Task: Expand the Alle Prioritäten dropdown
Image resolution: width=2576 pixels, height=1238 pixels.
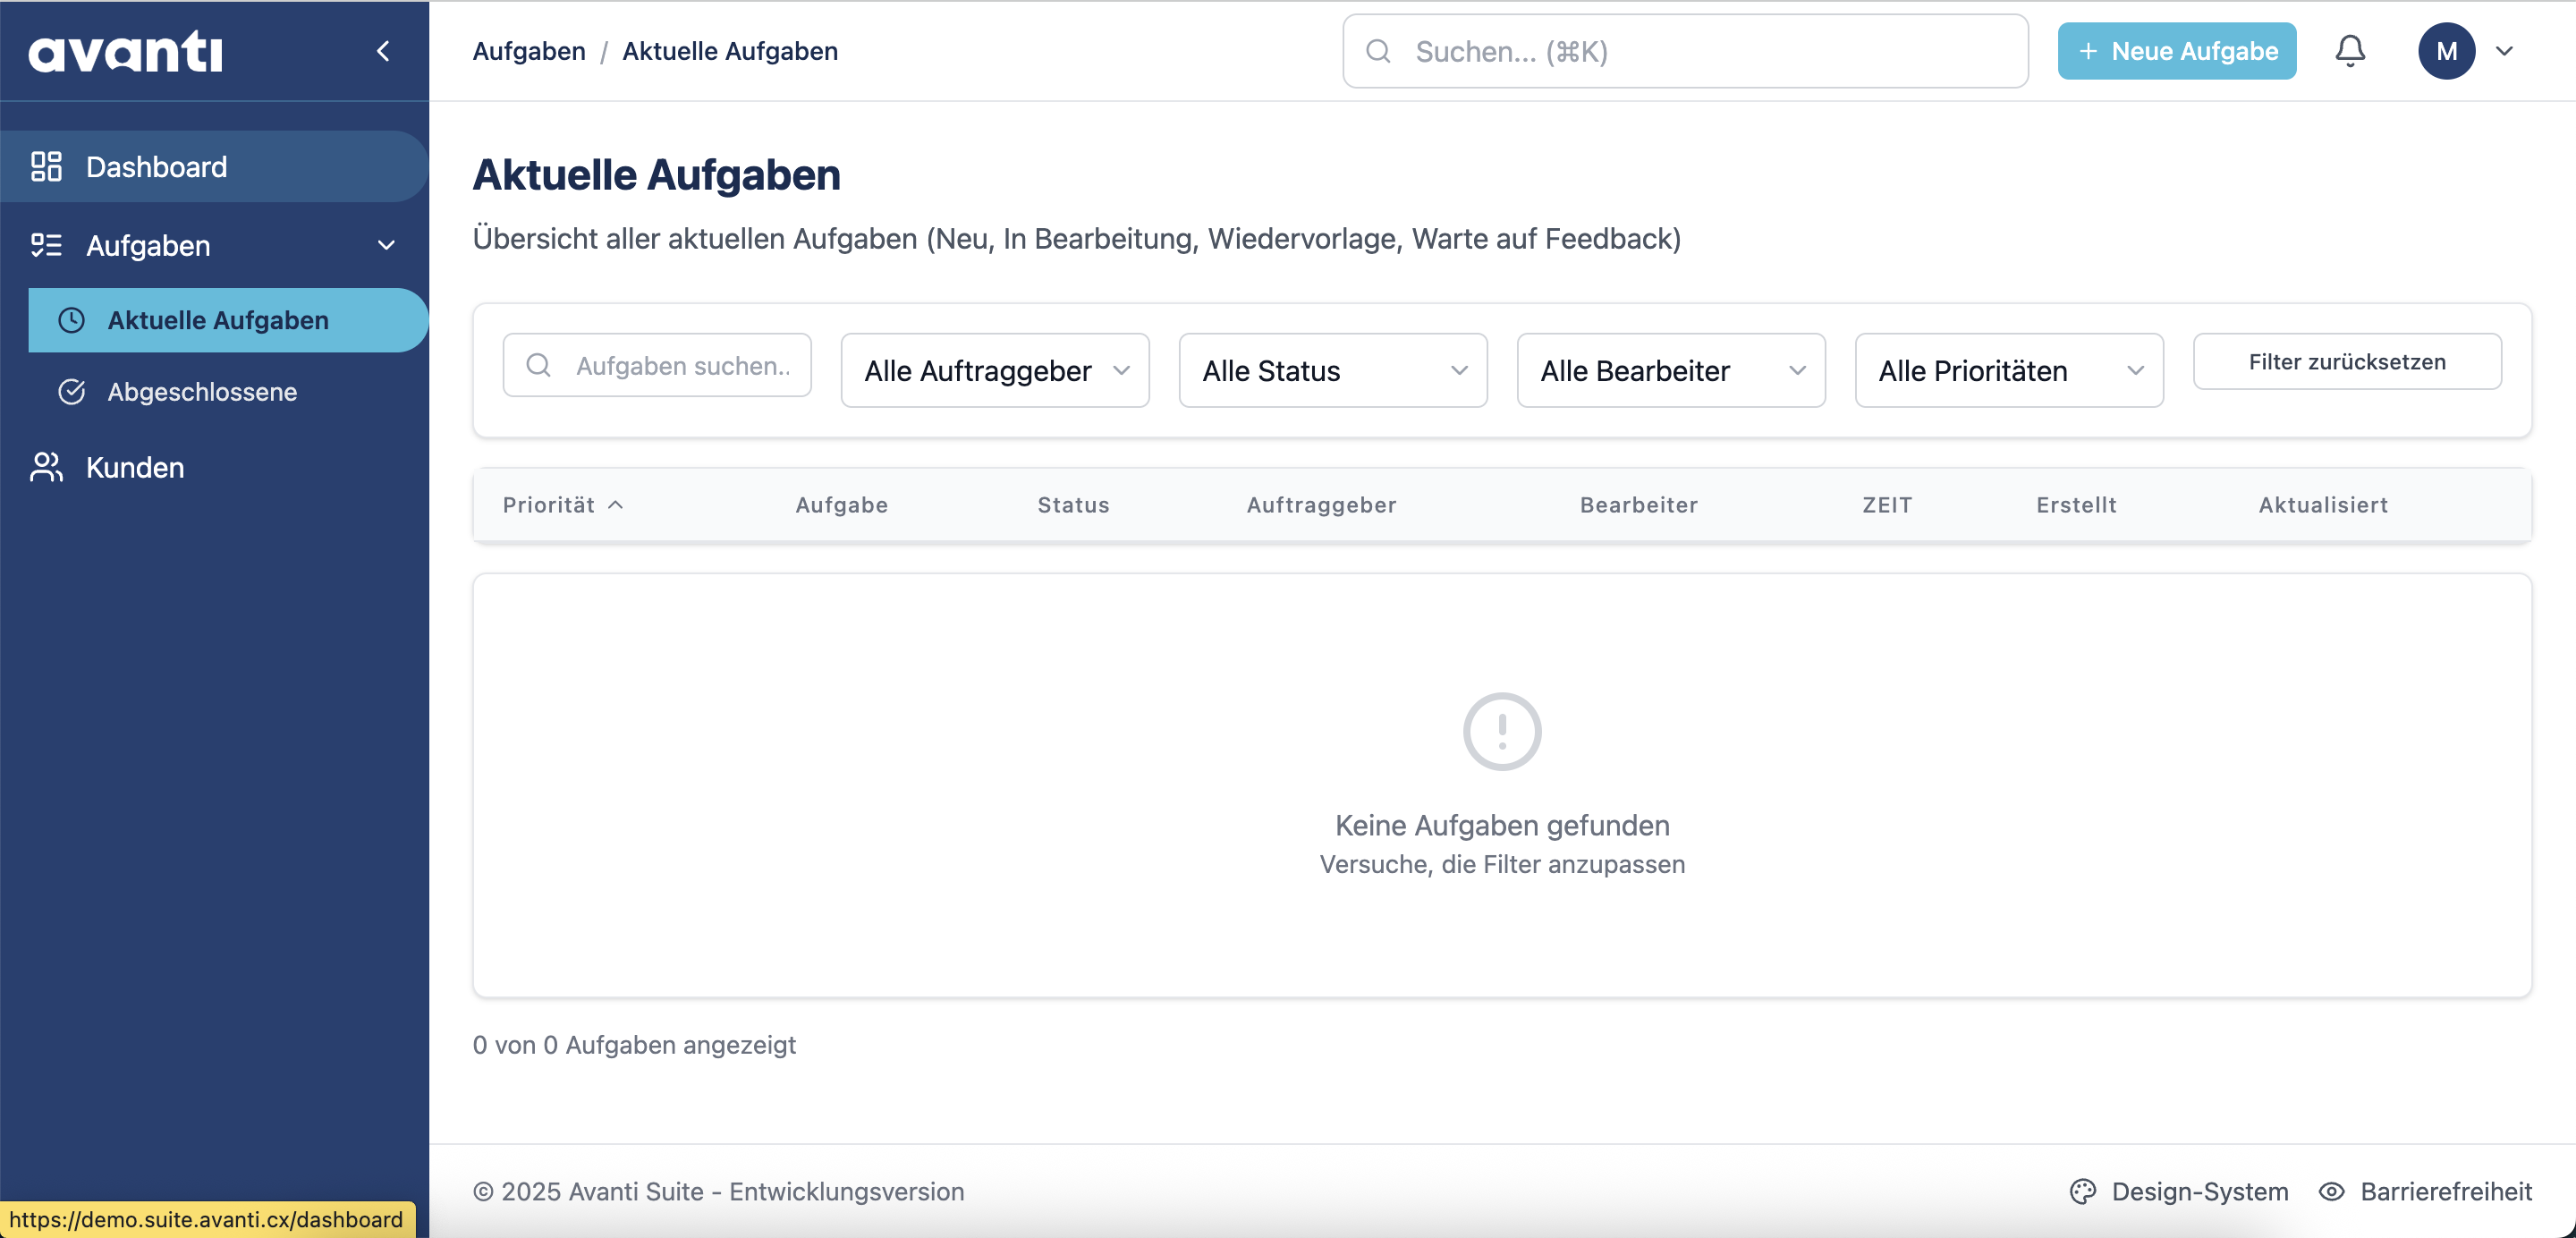Action: coord(2008,371)
